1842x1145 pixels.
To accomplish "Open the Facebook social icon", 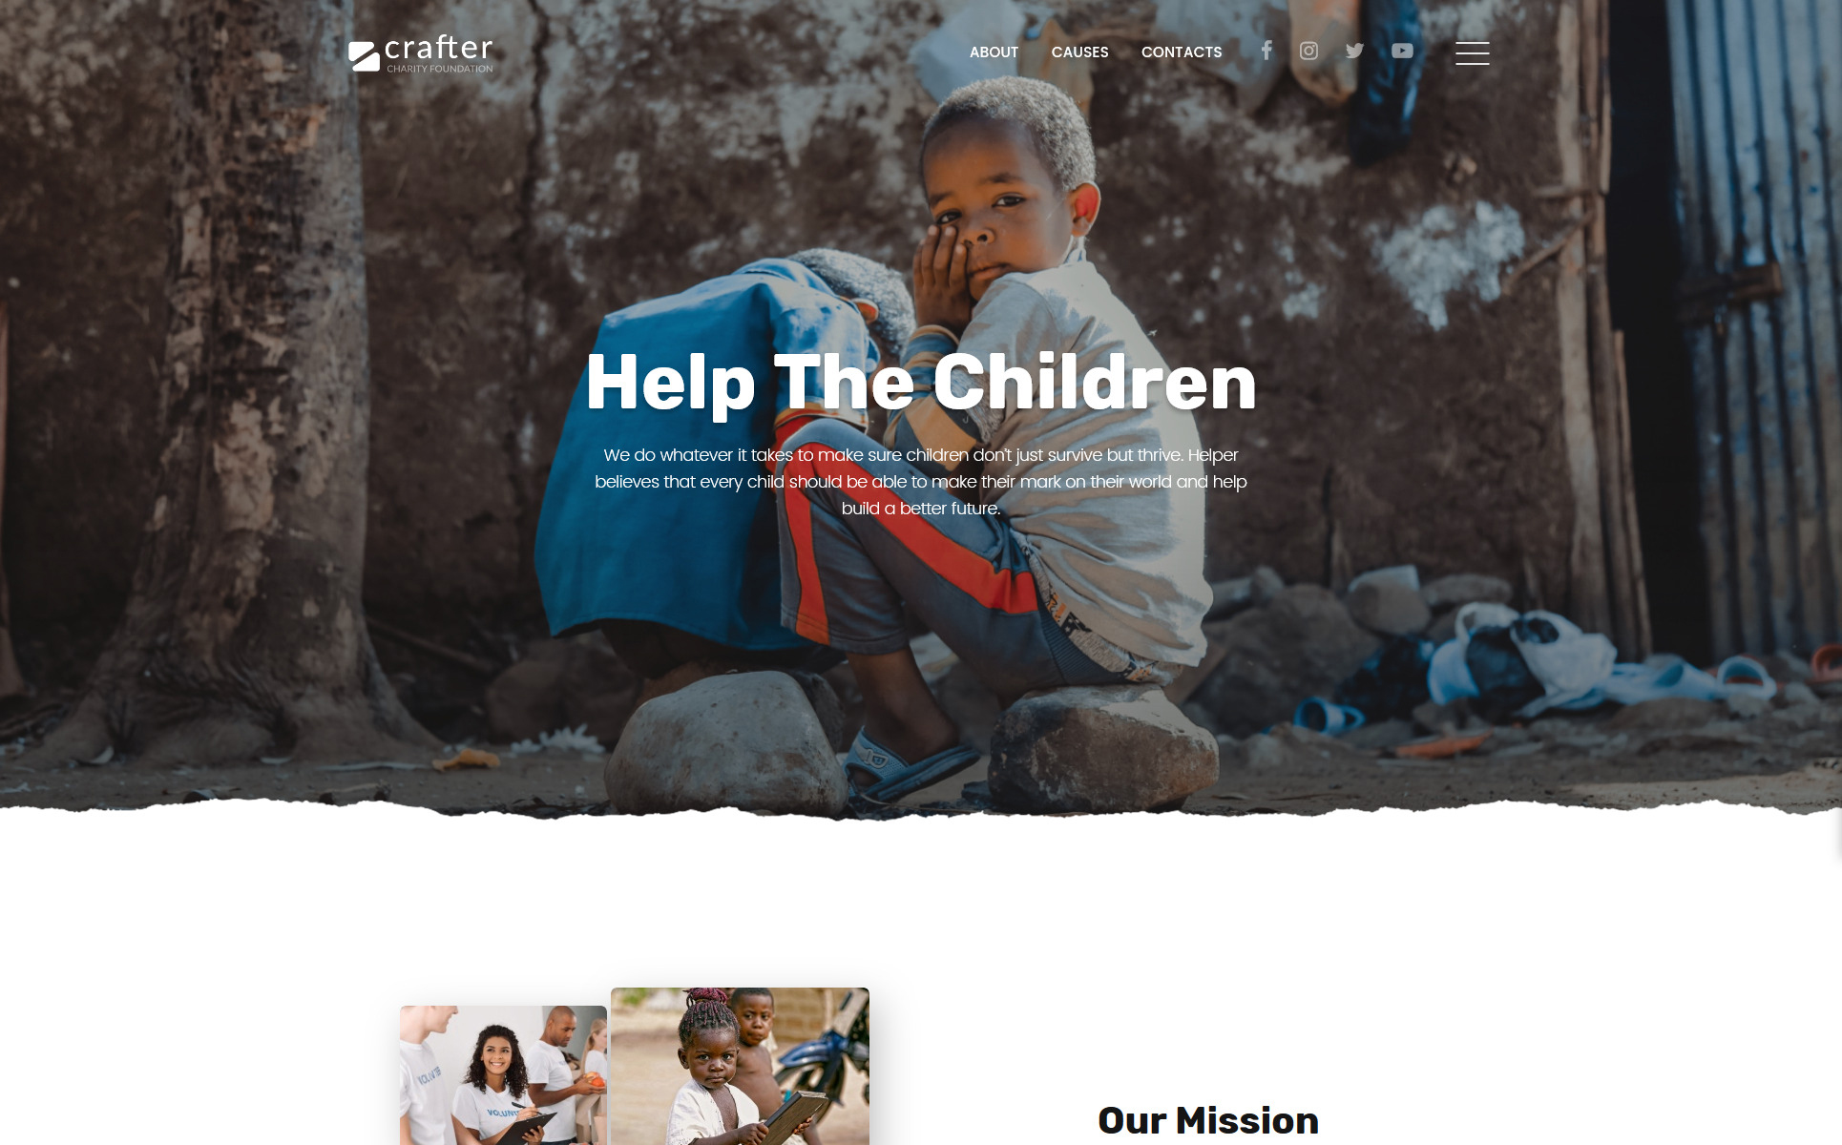I will (1266, 51).
